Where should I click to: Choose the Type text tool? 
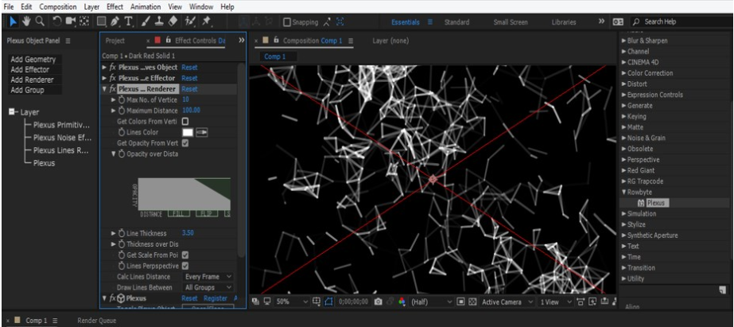pos(129,22)
